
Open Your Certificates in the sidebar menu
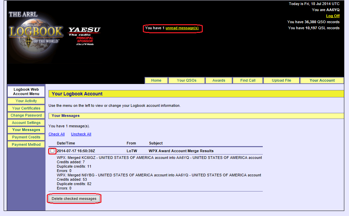26,109
